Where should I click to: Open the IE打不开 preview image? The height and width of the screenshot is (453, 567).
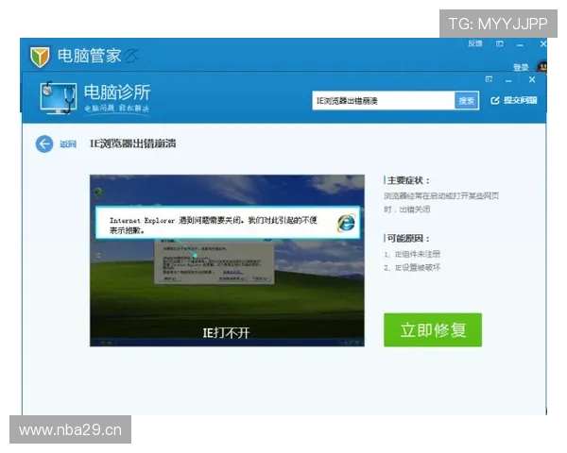(x=227, y=260)
